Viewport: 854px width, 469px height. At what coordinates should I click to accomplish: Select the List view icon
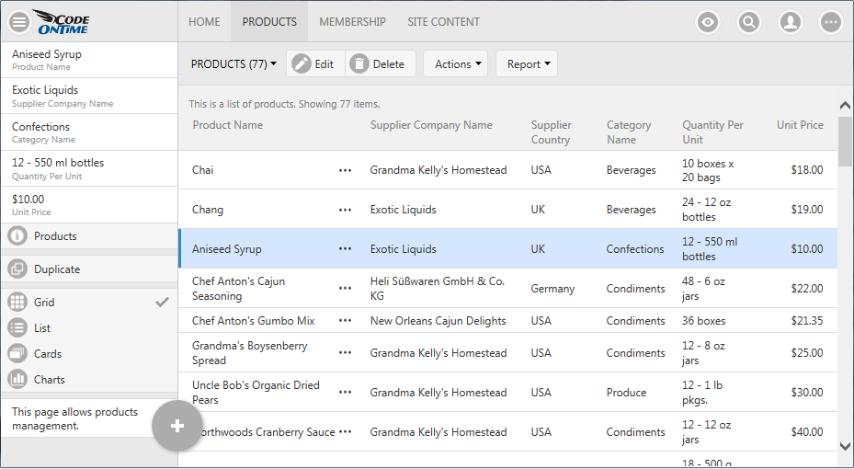click(17, 328)
